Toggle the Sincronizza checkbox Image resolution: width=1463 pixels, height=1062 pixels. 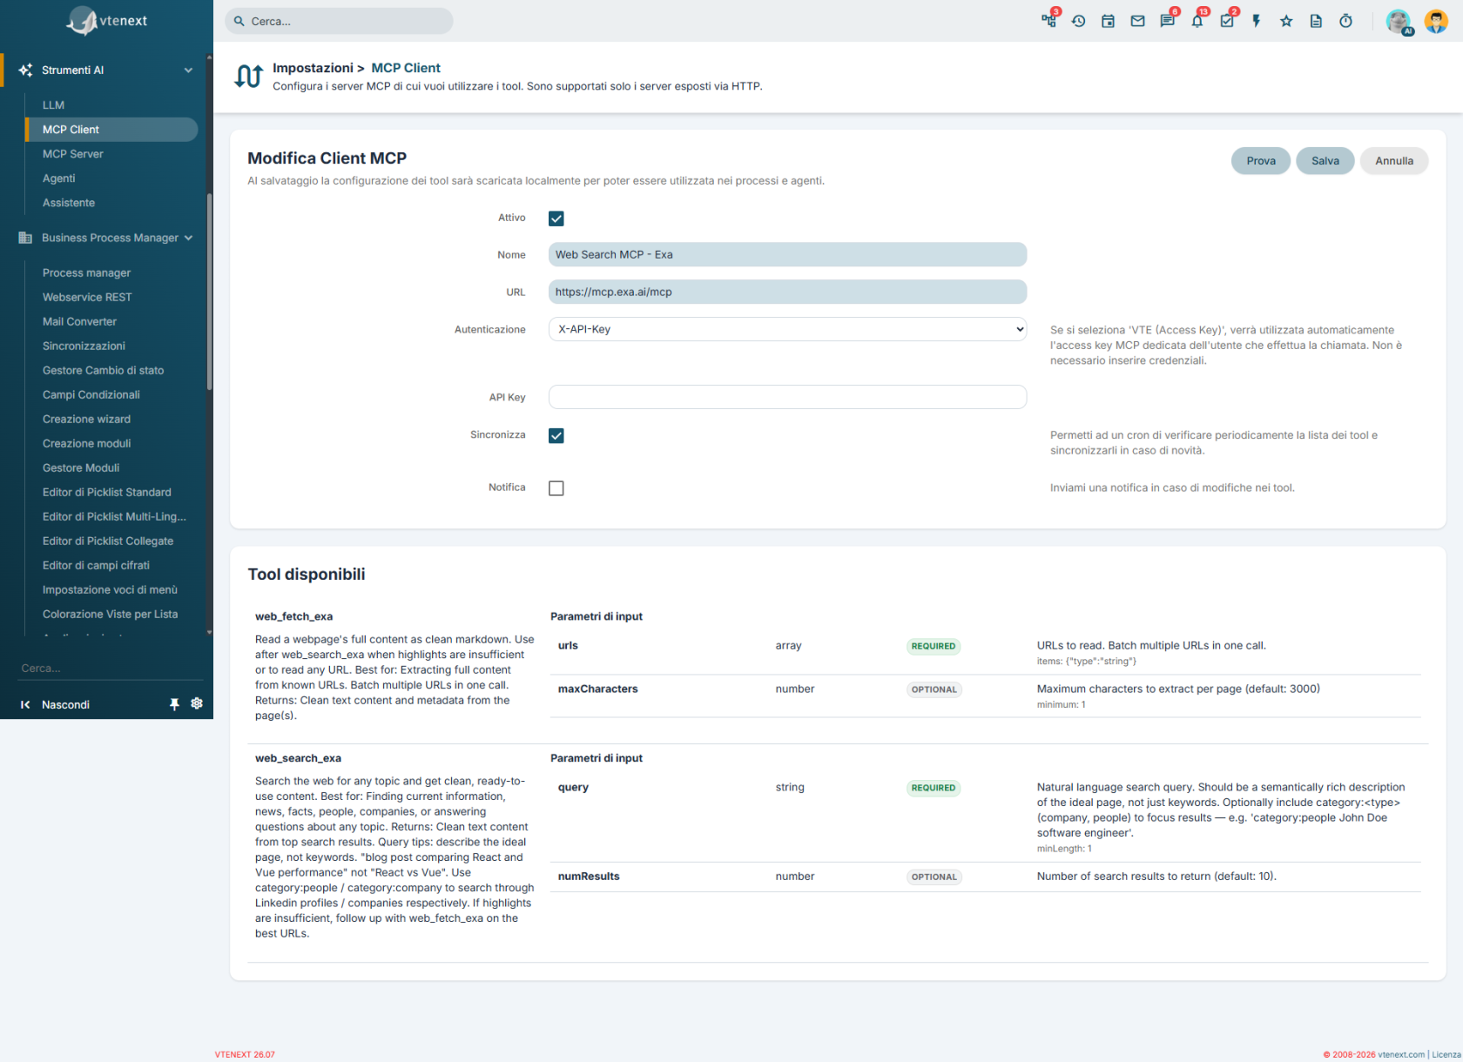tap(556, 435)
